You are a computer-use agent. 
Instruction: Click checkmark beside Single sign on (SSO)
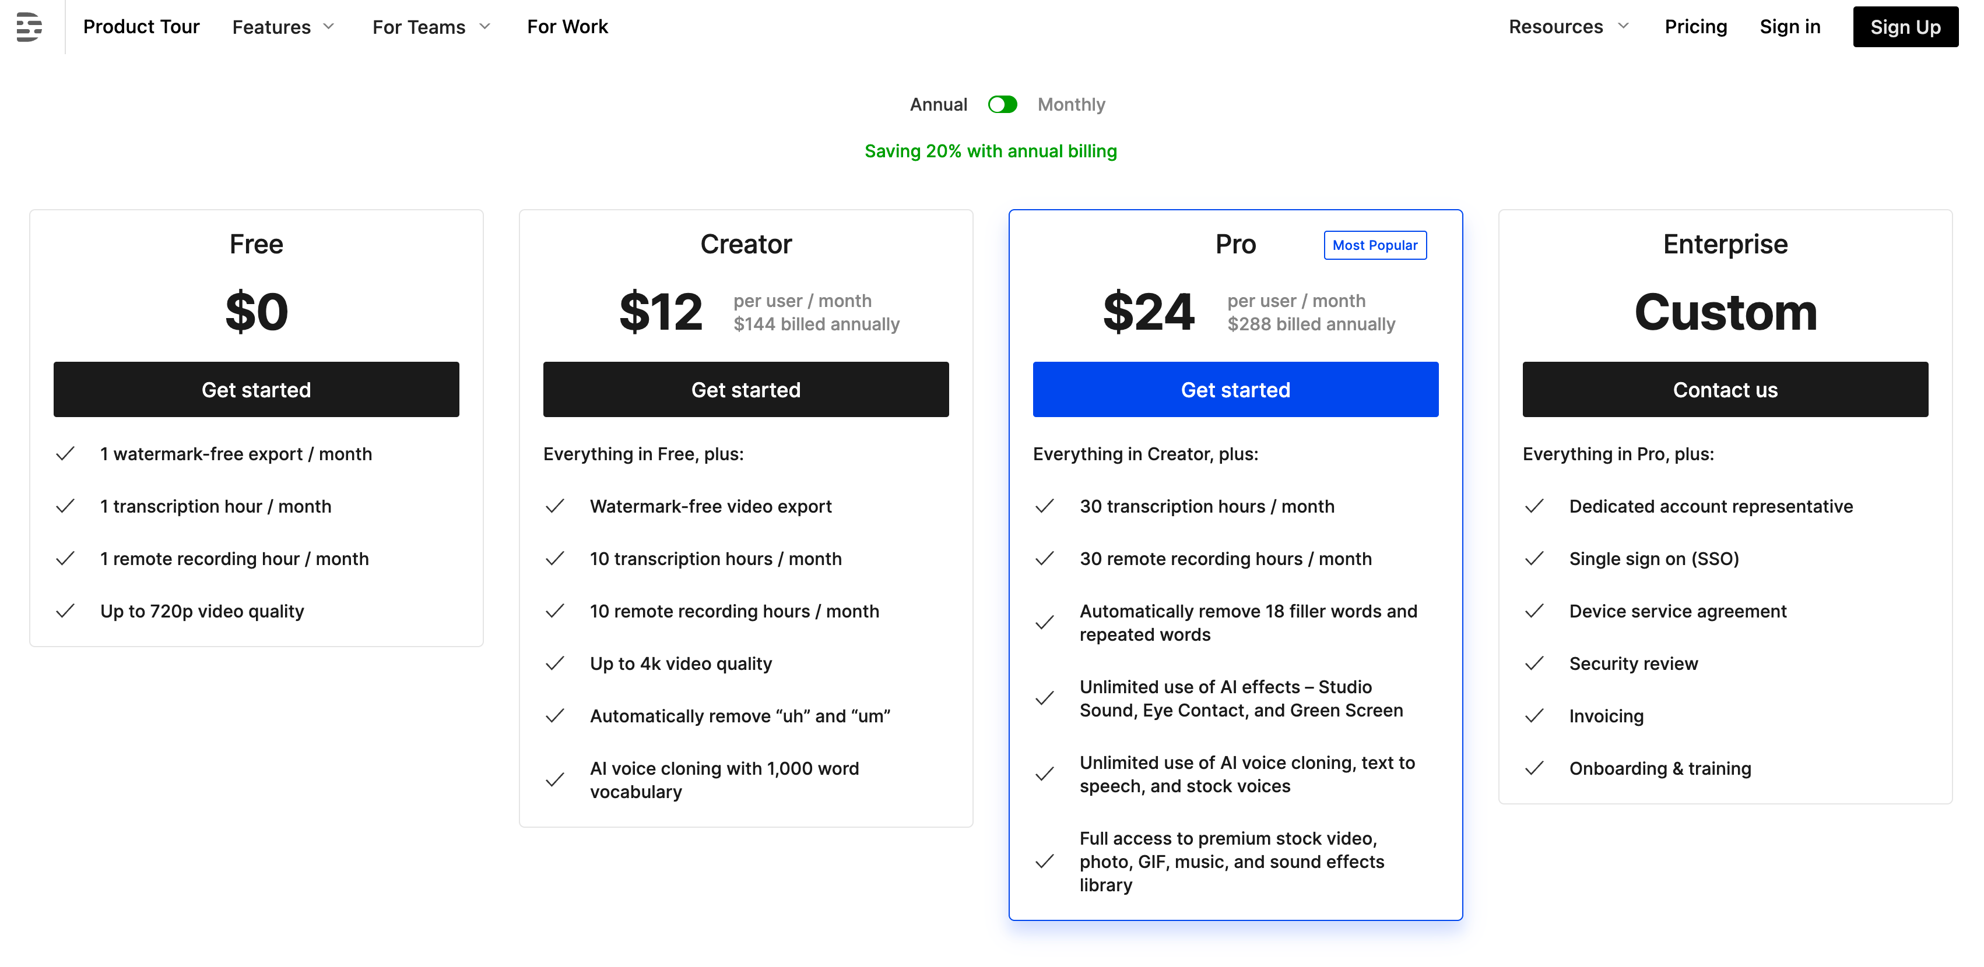pos(1534,559)
